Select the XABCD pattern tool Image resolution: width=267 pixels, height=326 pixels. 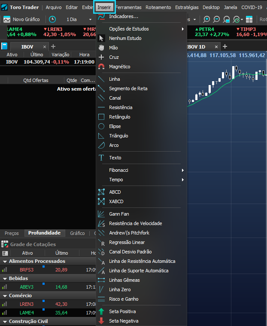point(141,201)
